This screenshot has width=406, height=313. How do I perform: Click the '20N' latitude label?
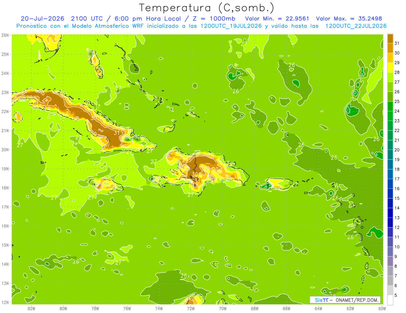pyautogui.click(x=5, y=149)
